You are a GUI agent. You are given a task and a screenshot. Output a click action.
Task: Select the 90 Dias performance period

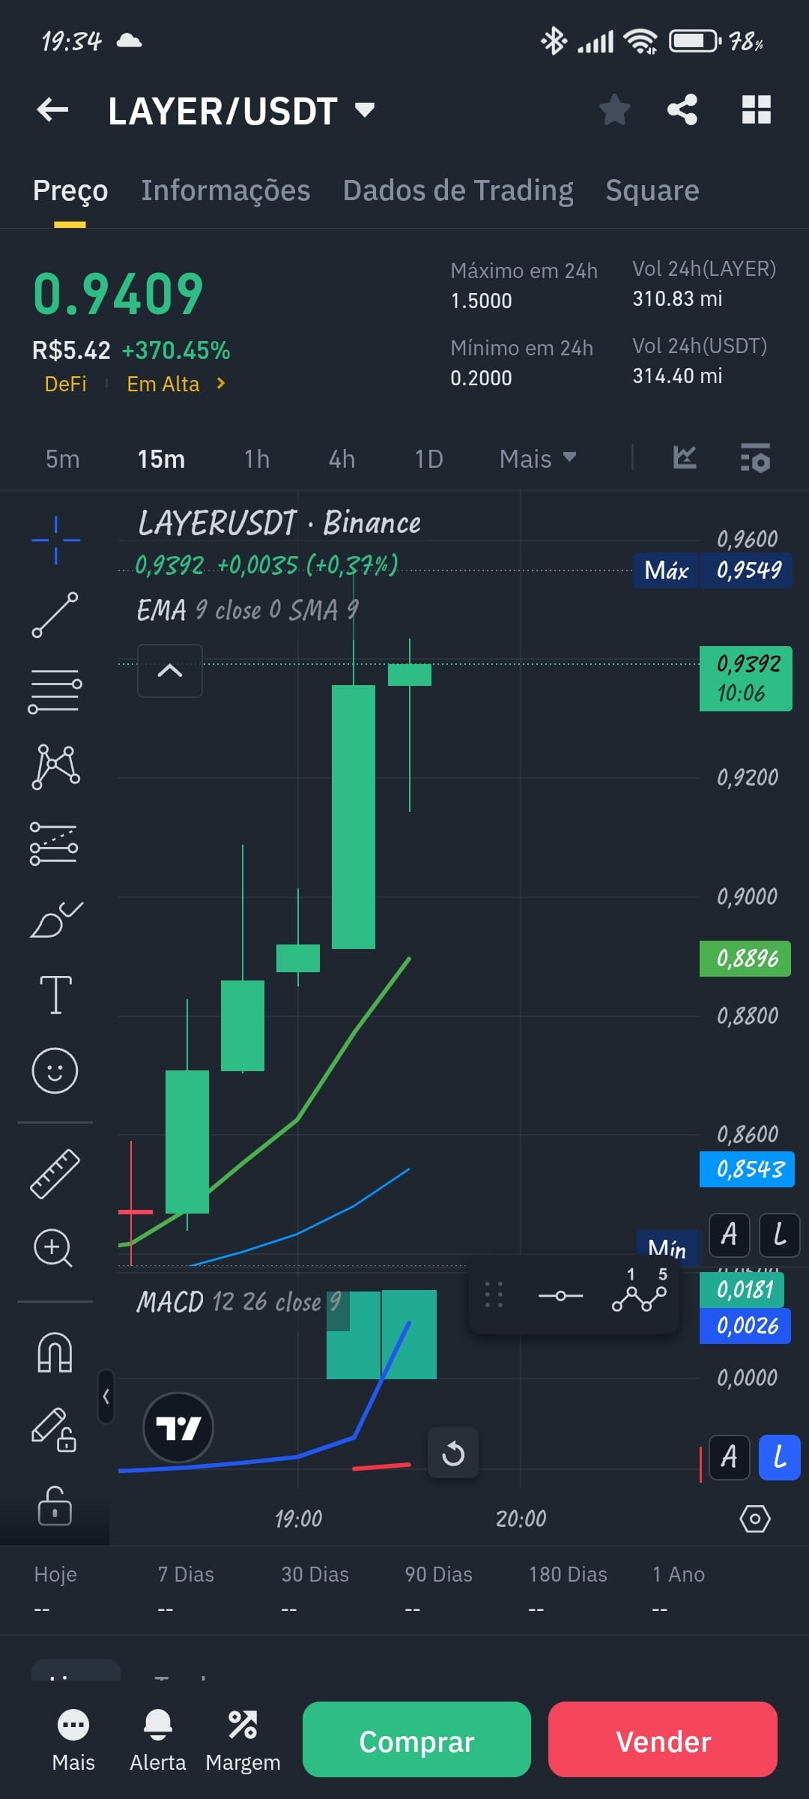pyautogui.click(x=438, y=1590)
